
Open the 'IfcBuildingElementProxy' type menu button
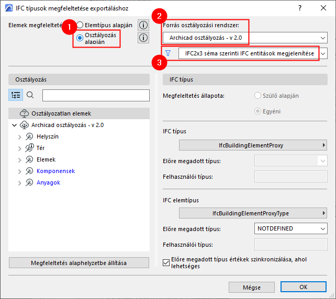253,145
